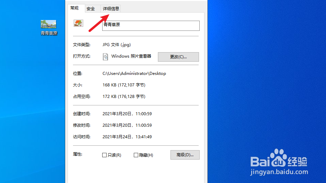Viewport: 326px width, 183px height.
Task: Click the Windows 照片查看器 program icon
Action: 105,57
